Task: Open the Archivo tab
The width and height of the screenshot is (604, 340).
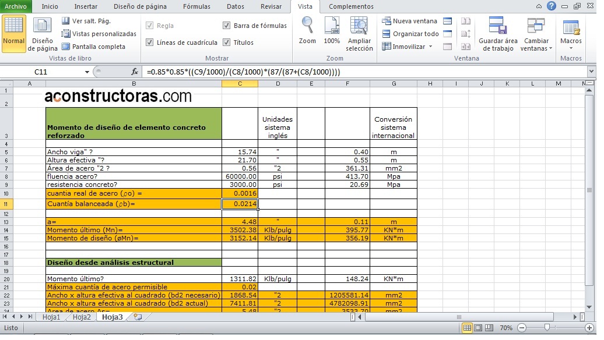Action: click(15, 6)
